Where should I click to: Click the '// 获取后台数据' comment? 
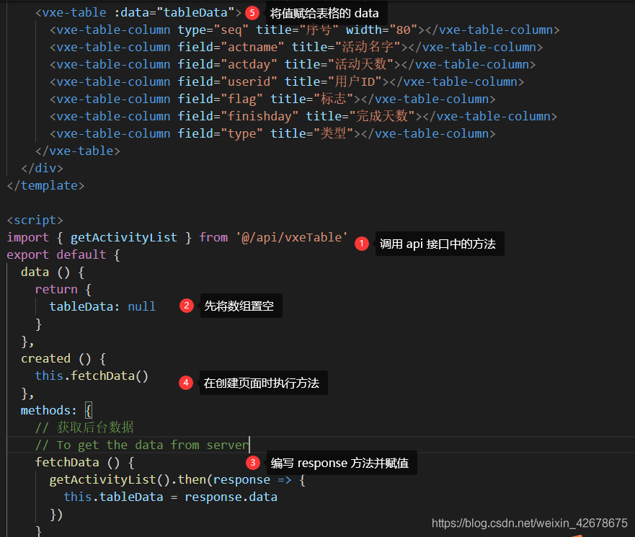tap(84, 427)
